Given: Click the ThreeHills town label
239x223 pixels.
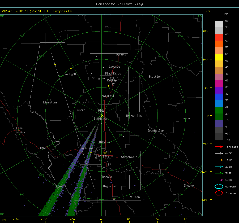Looking at the screenshot, I should [134, 116].
